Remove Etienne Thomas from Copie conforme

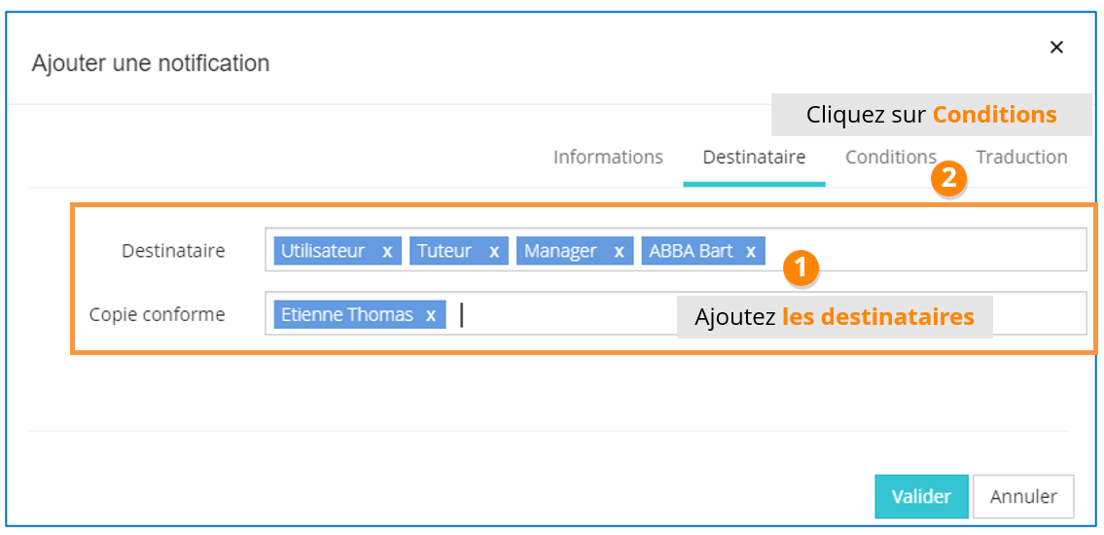point(431,315)
